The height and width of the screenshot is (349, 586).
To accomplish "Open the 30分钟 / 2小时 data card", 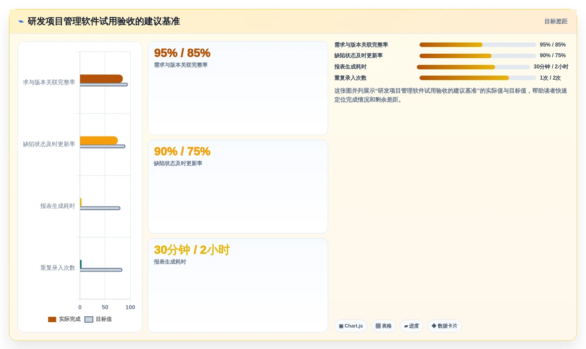I will (x=238, y=285).
